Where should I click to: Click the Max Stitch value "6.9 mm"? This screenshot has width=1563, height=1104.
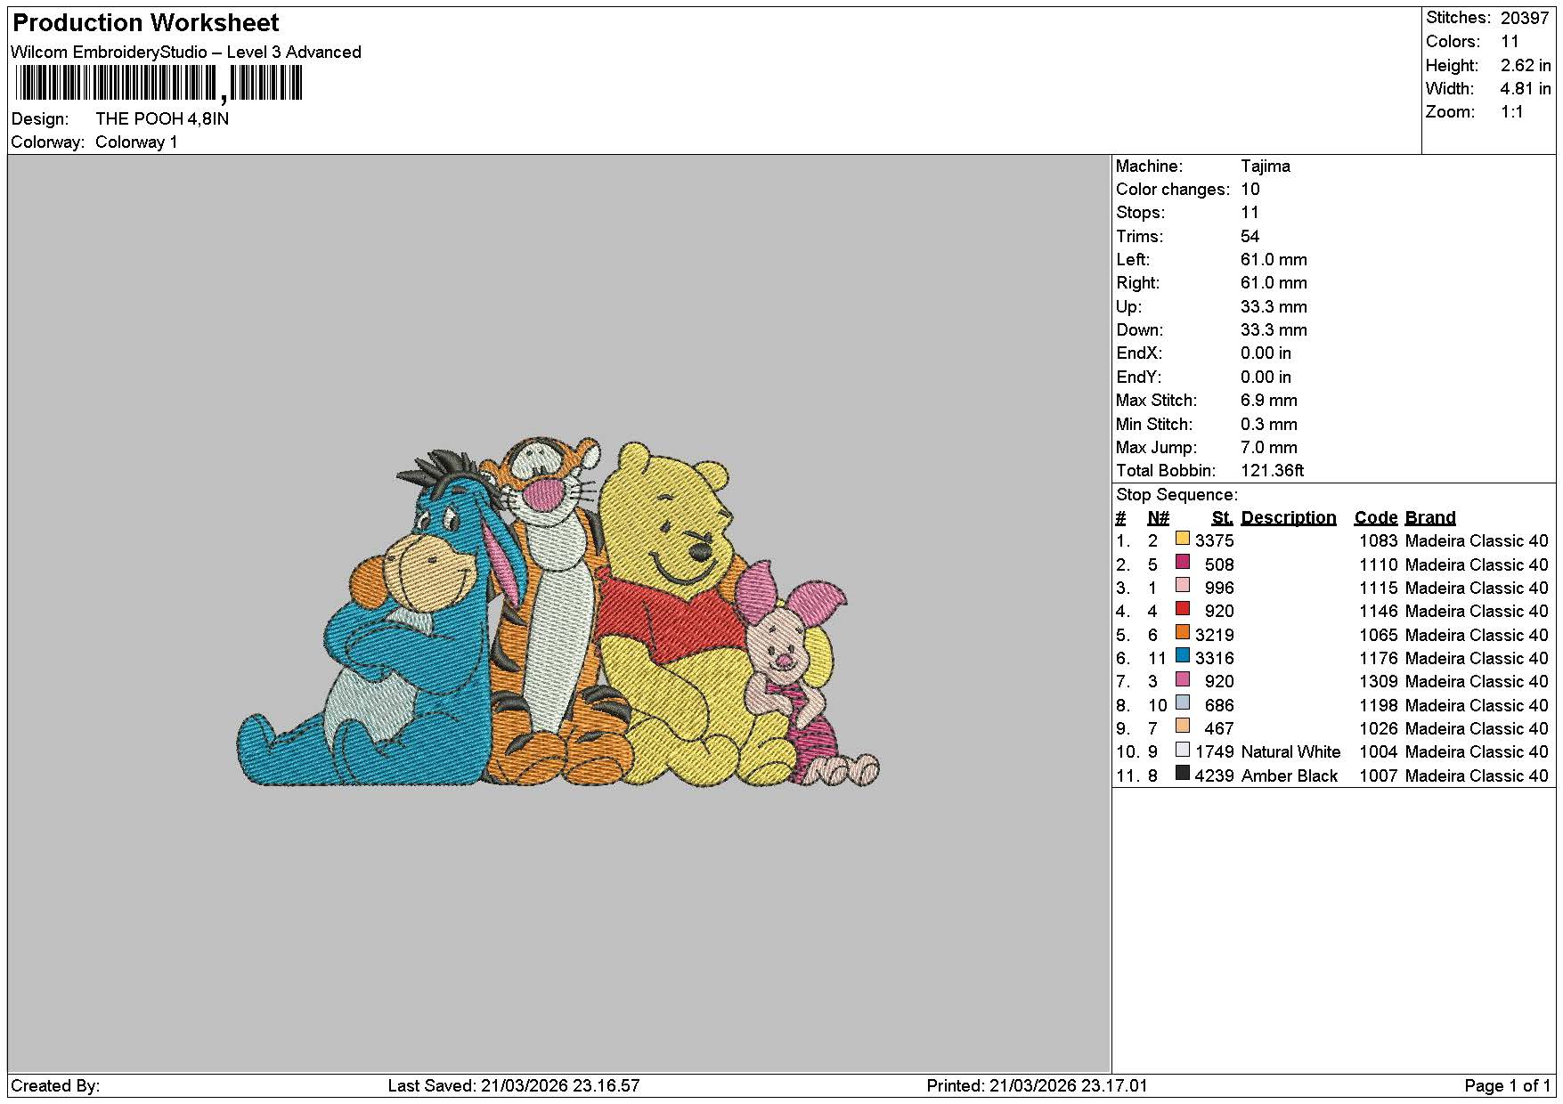[x=1269, y=401]
